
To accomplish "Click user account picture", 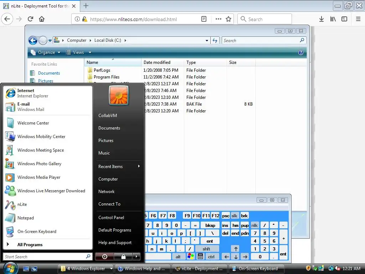I will [118, 95].
